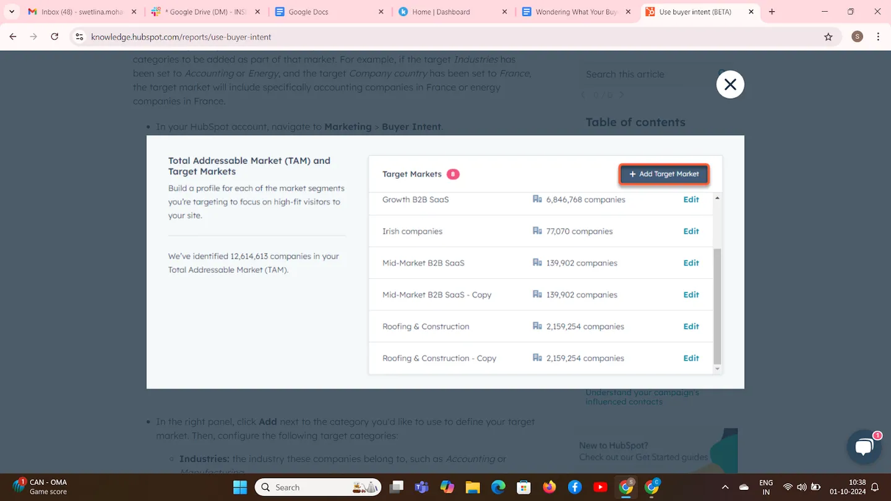This screenshot has height=501, width=891.
Task: Go back to the previous page
Action: pyautogui.click(x=13, y=37)
